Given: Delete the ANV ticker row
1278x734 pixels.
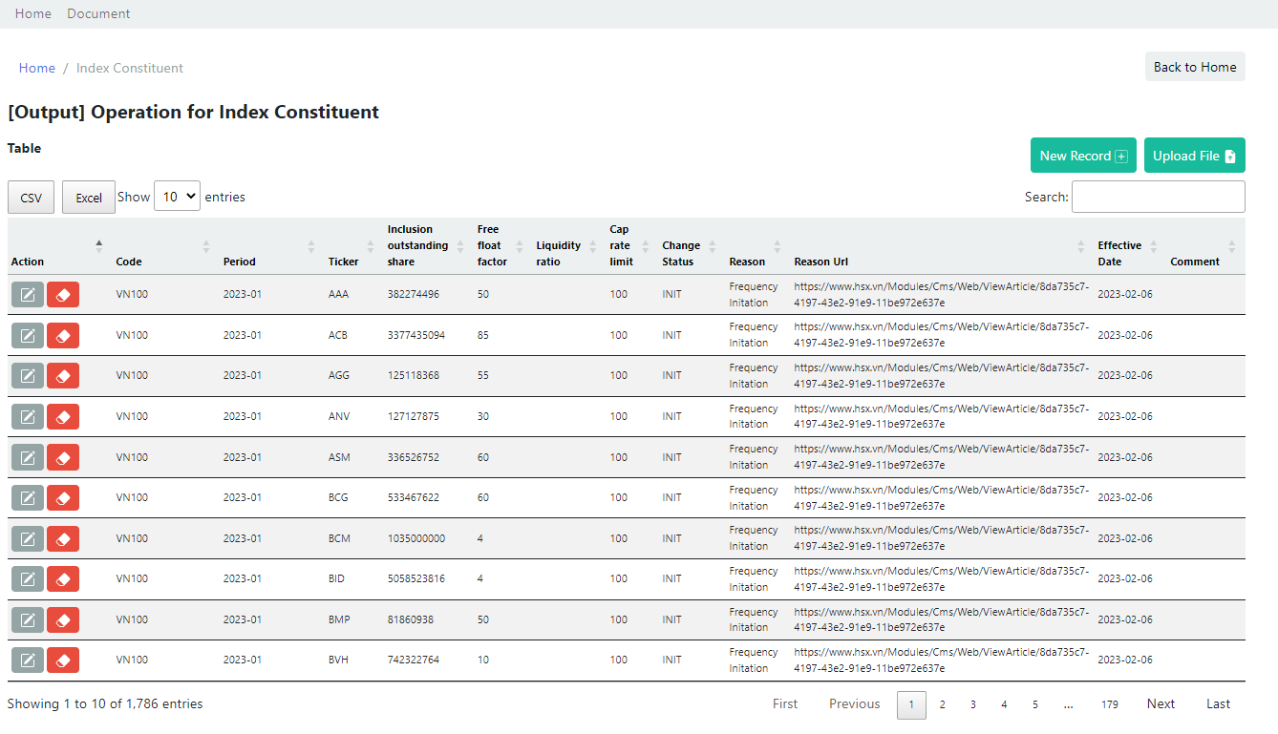Looking at the screenshot, I should 63,416.
